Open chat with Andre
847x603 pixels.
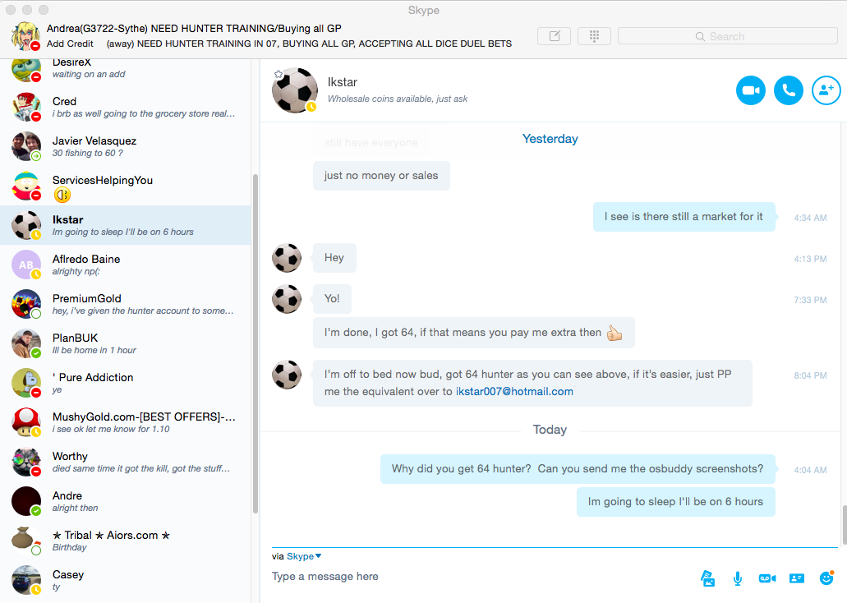(x=126, y=501)
